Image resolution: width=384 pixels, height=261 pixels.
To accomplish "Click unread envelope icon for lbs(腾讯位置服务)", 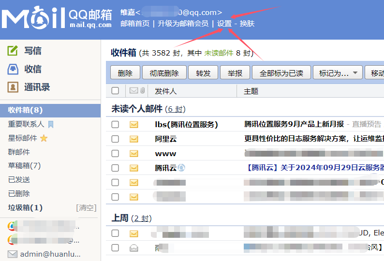I will 133,125.
